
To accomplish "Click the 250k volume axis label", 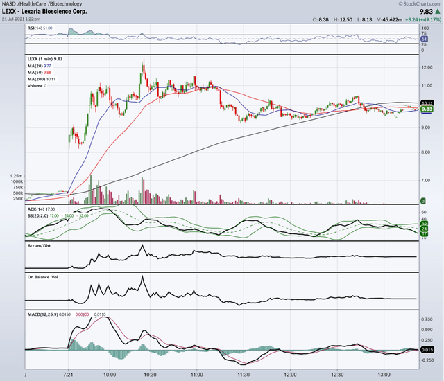I will tap(18, 199).
